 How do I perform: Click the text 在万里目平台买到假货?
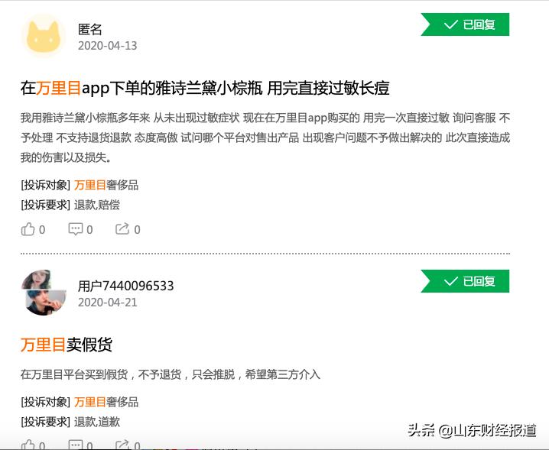[74, 374]
